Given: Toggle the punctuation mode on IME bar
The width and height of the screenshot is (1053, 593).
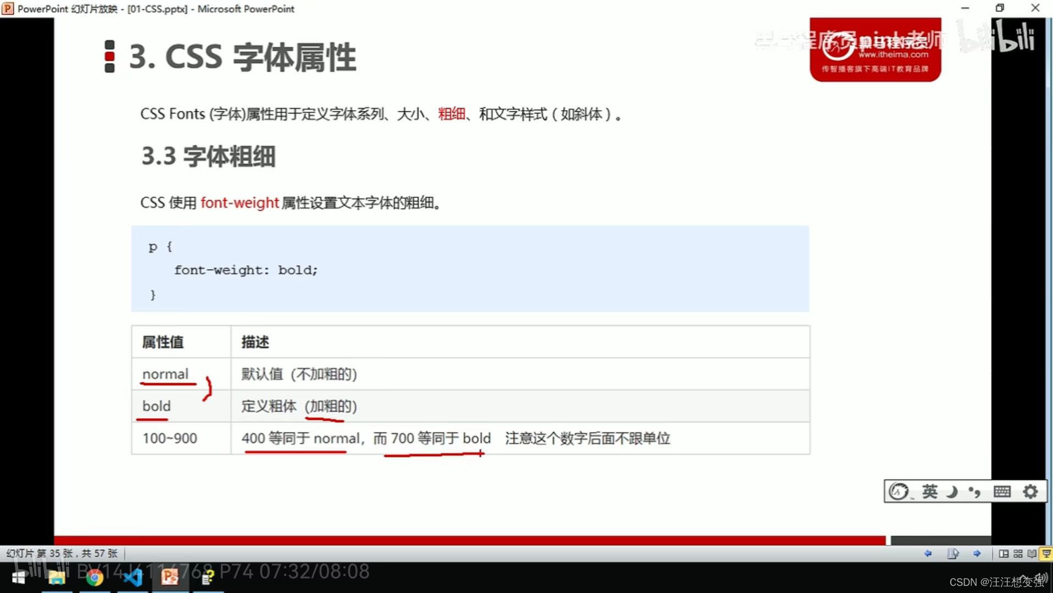Looking at the screenshot, I should click(x=974, y=491).
